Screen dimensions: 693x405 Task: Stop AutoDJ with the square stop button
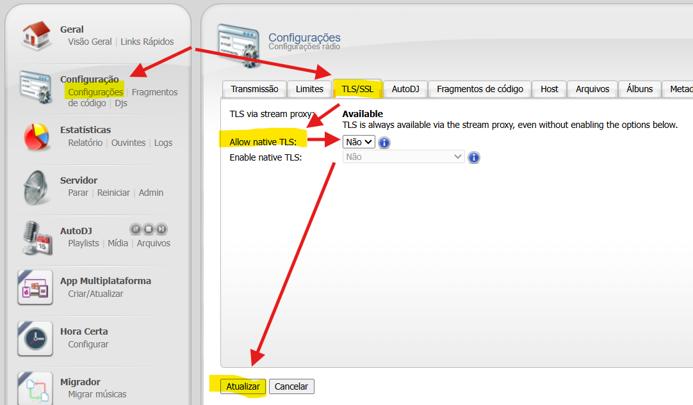coord(149,229)
